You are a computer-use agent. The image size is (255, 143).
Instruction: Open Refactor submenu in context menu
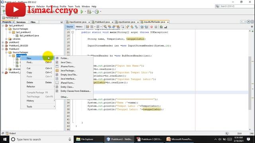pyautogui.click(x=38, y=87)
